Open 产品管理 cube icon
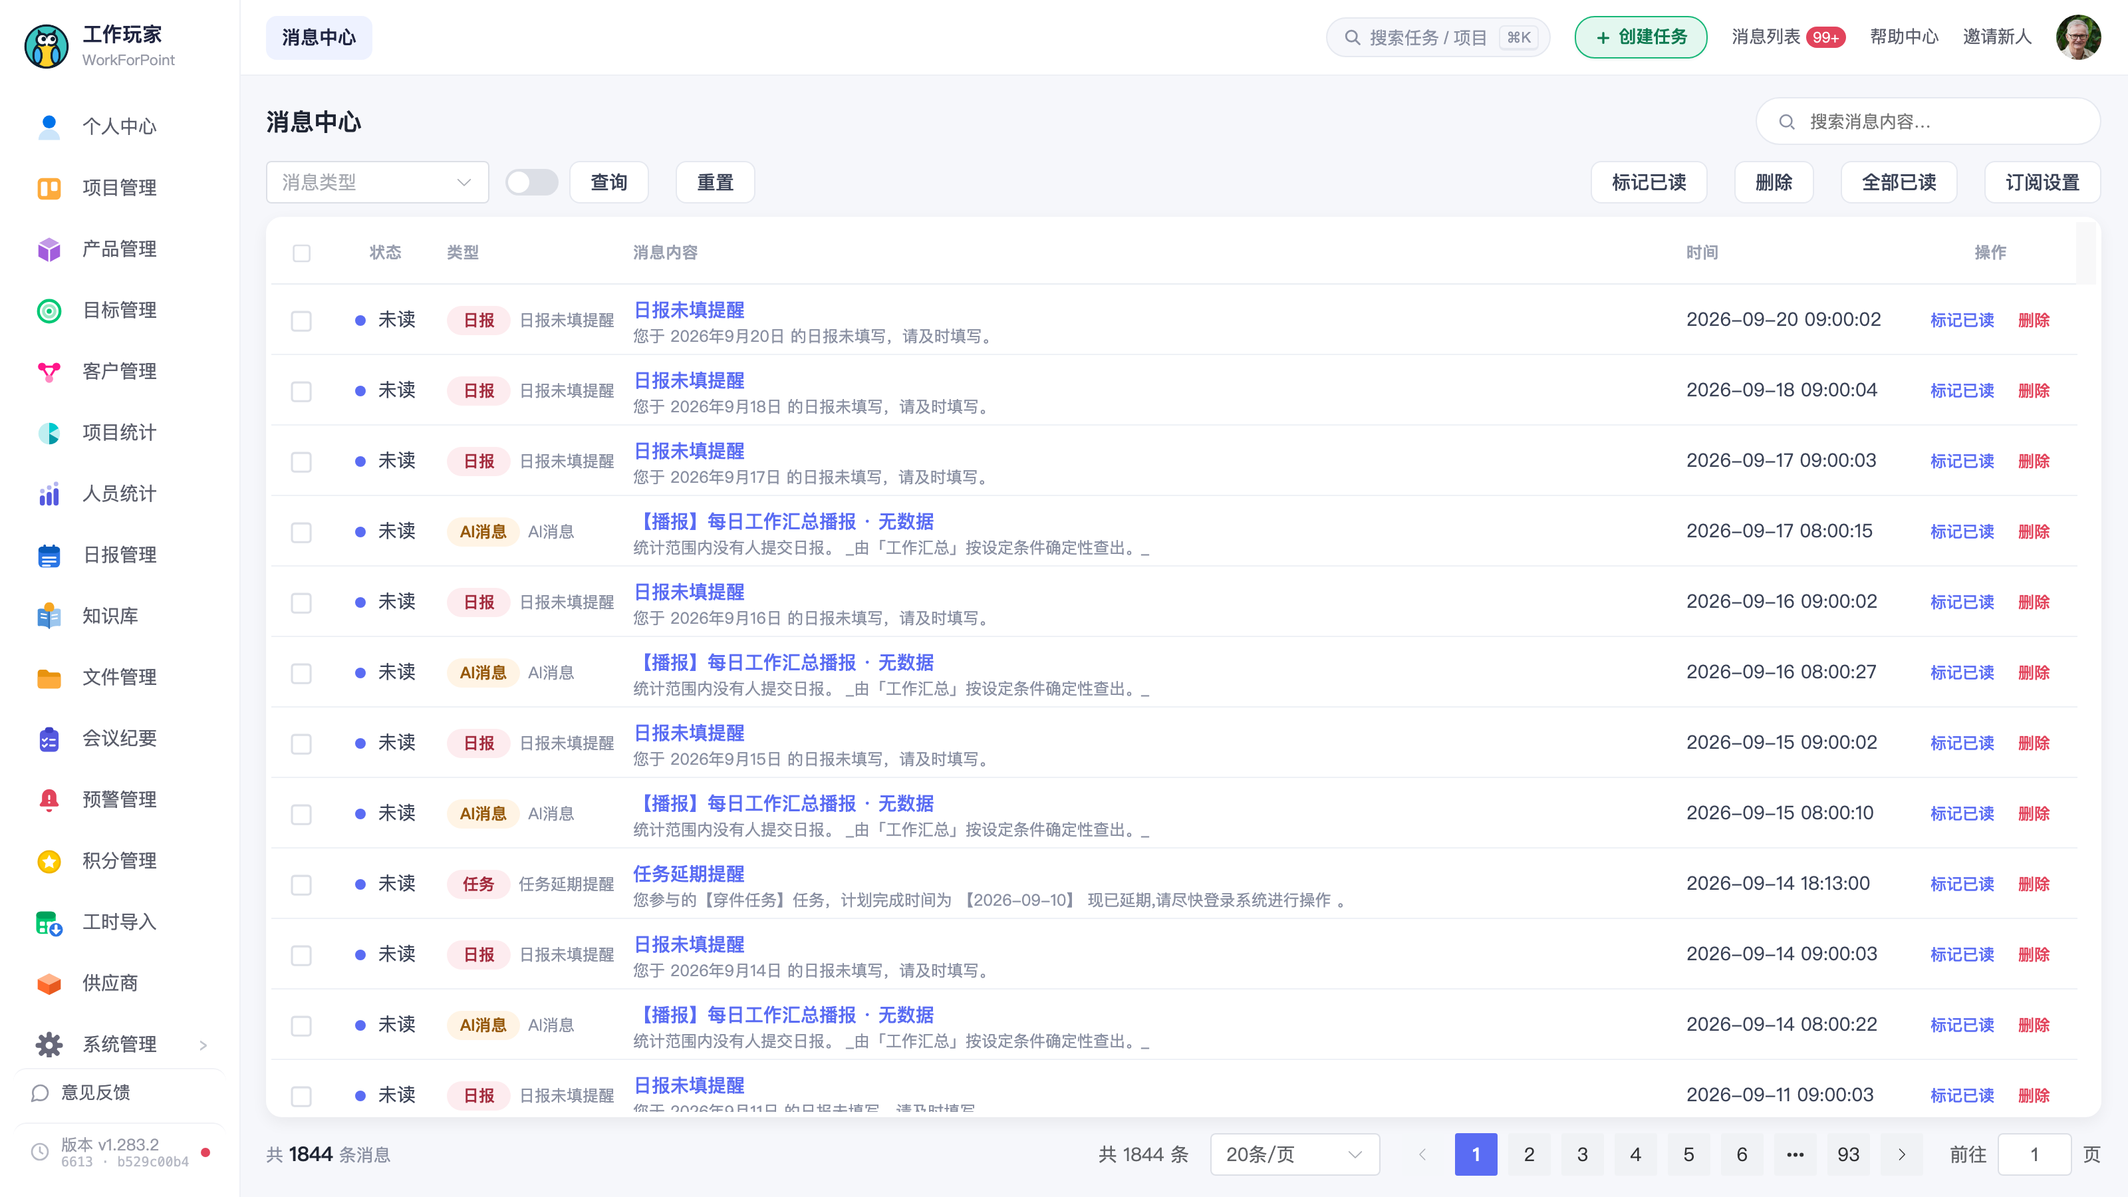This screenshot has height=1197, width=2128. tap(49, 249)
